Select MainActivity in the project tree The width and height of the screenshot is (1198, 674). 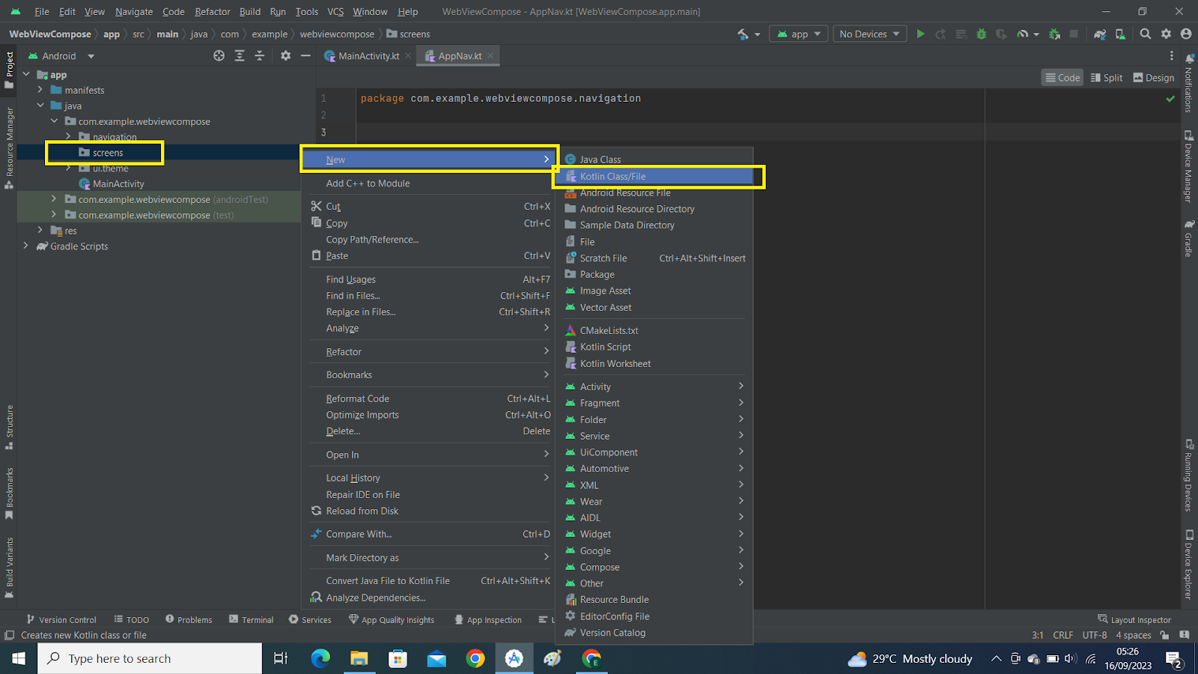tap(118, 183)
